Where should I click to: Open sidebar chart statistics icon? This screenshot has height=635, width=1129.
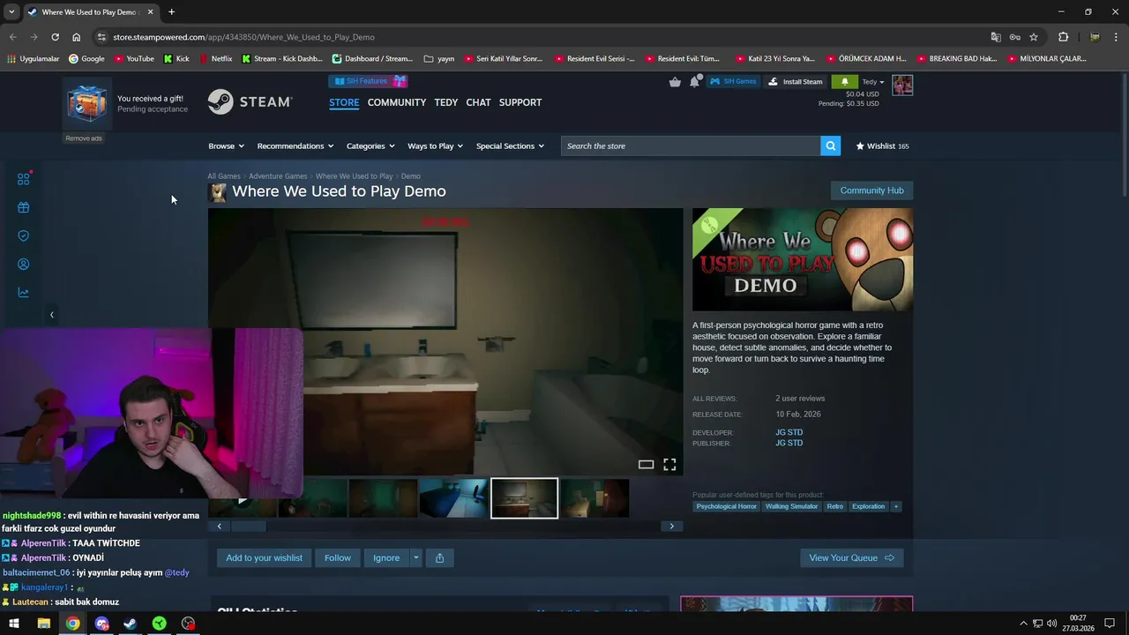click(x=24, y=292)
